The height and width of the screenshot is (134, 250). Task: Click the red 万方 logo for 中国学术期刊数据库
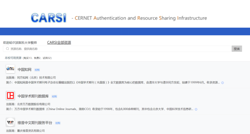tap(10, 96)
